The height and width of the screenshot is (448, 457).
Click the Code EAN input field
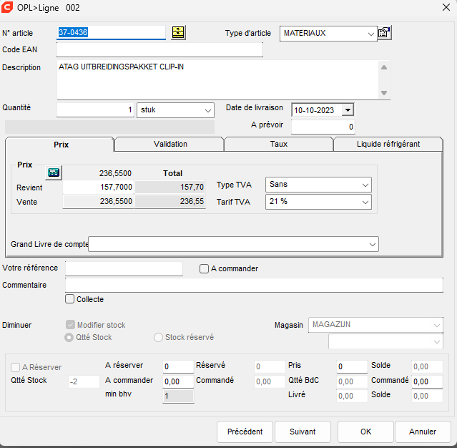tap(159, 49)
